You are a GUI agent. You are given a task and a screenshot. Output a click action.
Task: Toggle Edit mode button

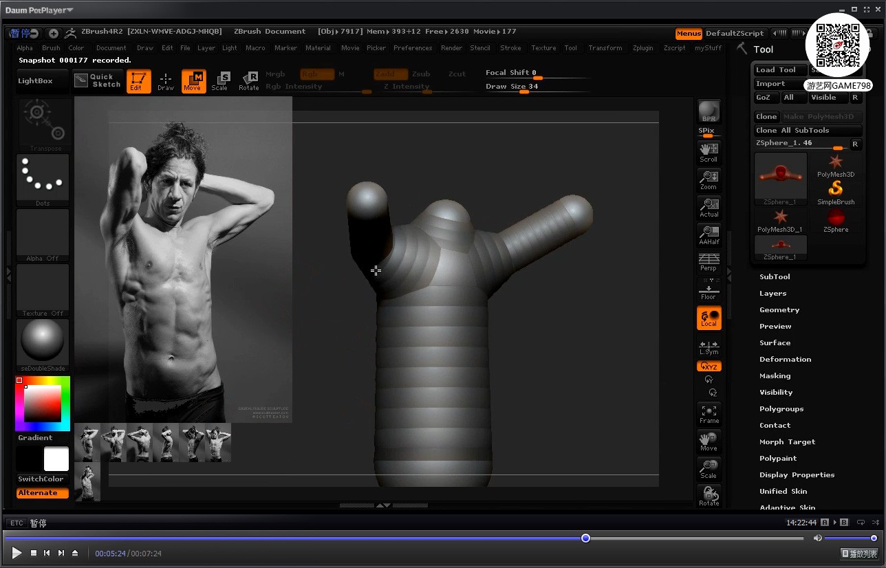[x=139, y=81]
